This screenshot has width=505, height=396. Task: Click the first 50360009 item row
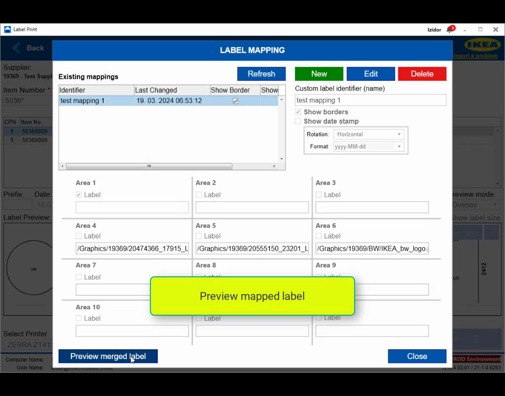click(x=28, y=131)
